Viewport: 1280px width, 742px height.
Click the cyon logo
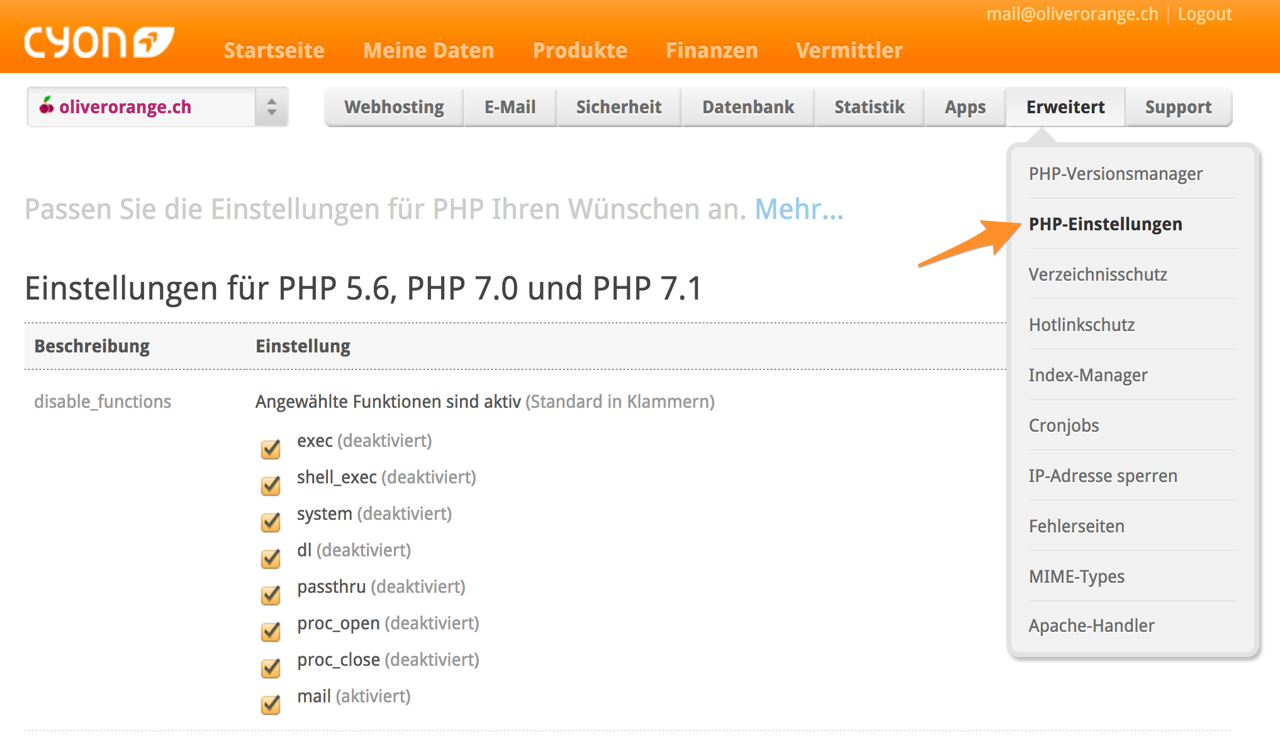99,43
